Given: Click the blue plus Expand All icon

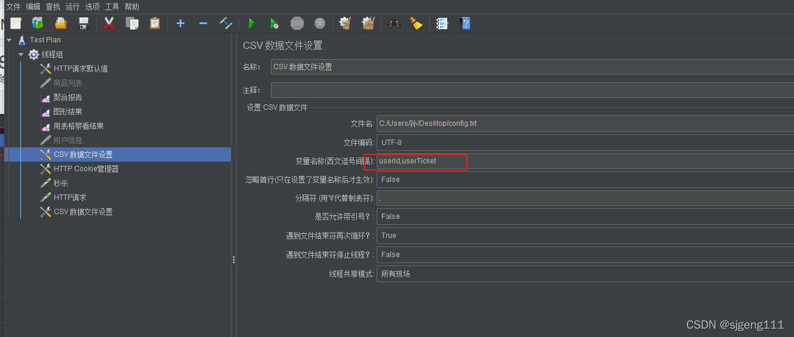Looking at the screenshot, I should point(181,23).
